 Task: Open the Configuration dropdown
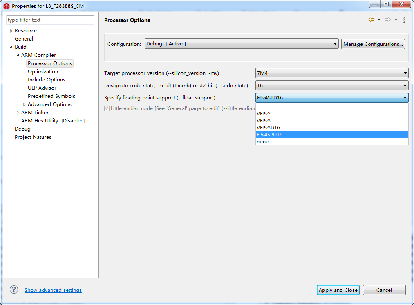coord(241,44)
